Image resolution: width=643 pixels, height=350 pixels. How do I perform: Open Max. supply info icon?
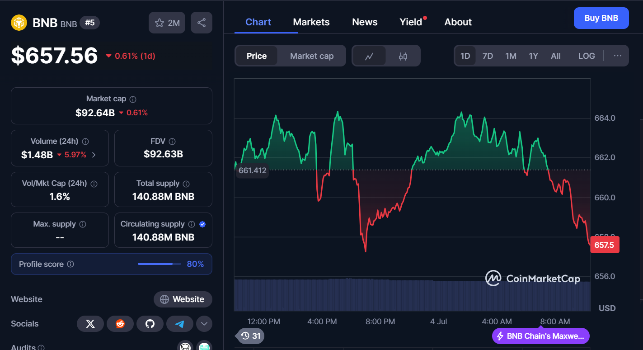(83, 224)
